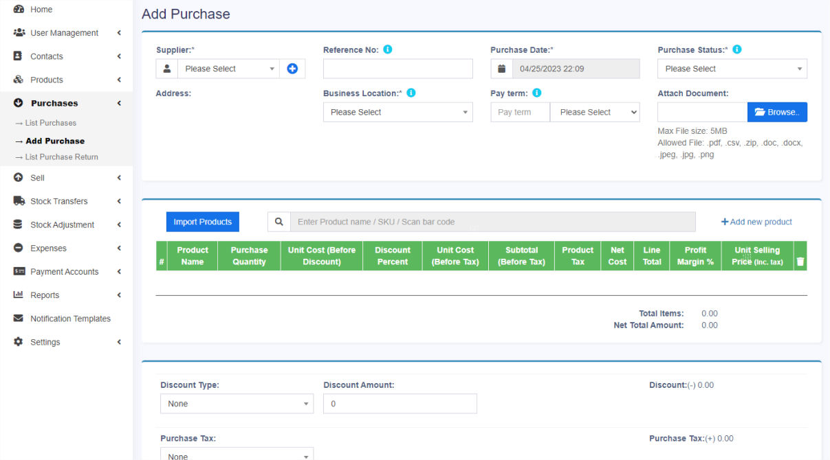This screenshot has width=830, height=460.
Task: Open the List Purchases menu item
Action: [50, 123]
